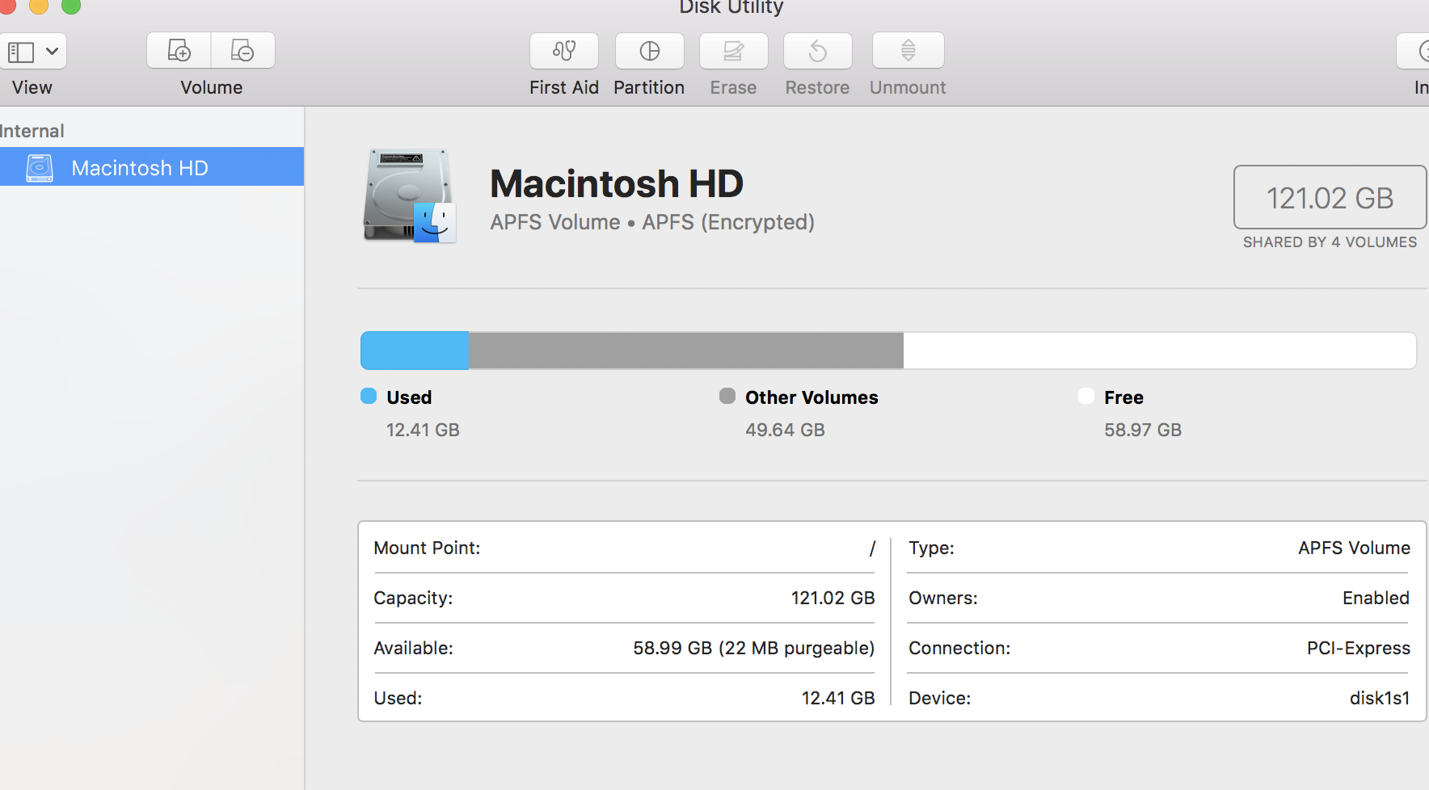The width and height of the screenshot is (1429, 790).
Task: Select Macintosh HD in sidebar
Action: 152,167
